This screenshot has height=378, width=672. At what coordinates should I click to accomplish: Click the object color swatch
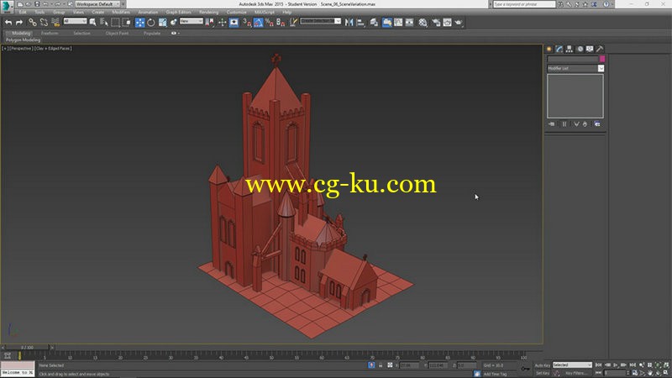[x=602, y=59]
